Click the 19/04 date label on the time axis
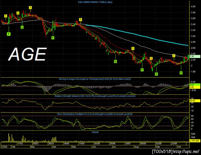This screenshot has height=155, width=201. click(x=66, y=144)
